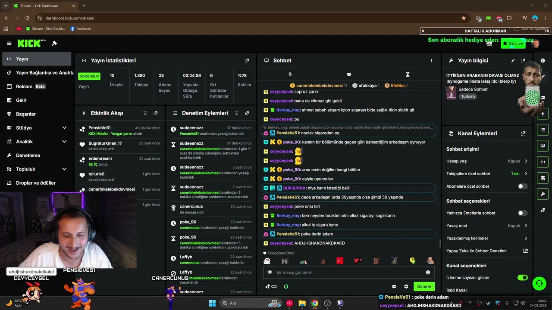Pop out the Yayın bilgisi panel
Viewport: 552px width, 310px height.
click(523, 61)
